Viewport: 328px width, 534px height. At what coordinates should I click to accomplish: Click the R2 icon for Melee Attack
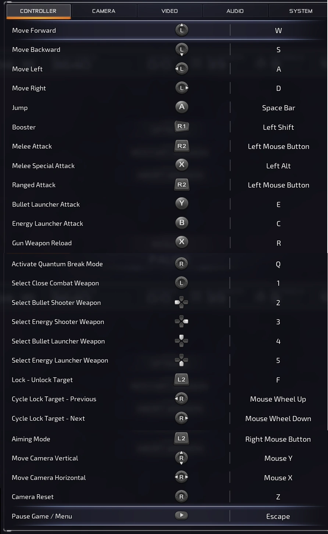(181, 145)
